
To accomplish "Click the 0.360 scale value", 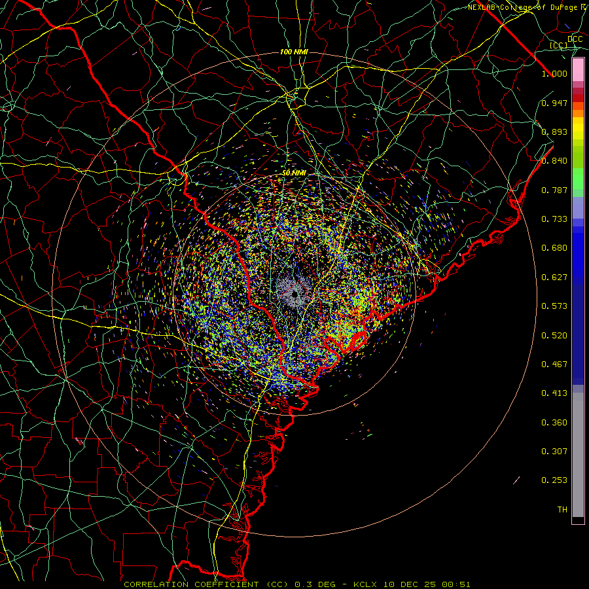I will coord(554,423).
